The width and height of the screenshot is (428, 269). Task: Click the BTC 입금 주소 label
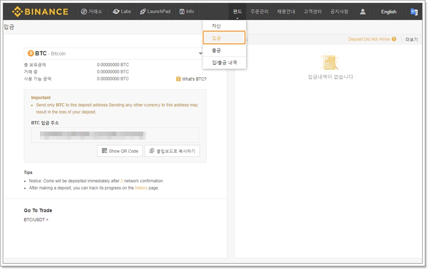click(x=45, y=123)
